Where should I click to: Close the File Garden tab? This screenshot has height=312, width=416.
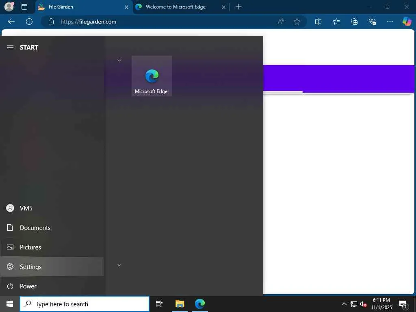tap(127, 7)
